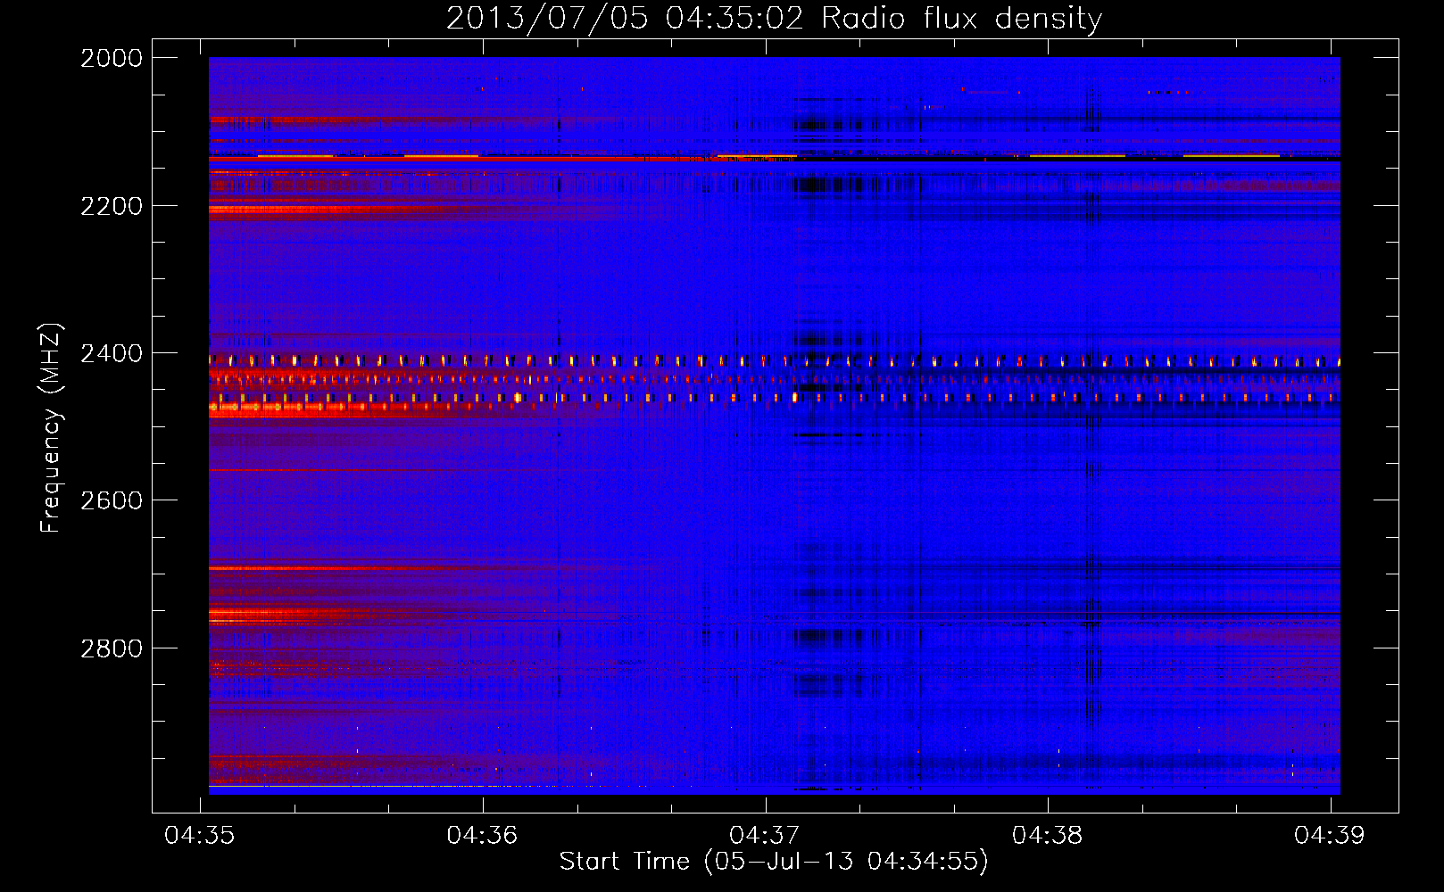The image size is (1444, 892).
Task: Click the '04:38' time axis label
Action: [1048, 835]
